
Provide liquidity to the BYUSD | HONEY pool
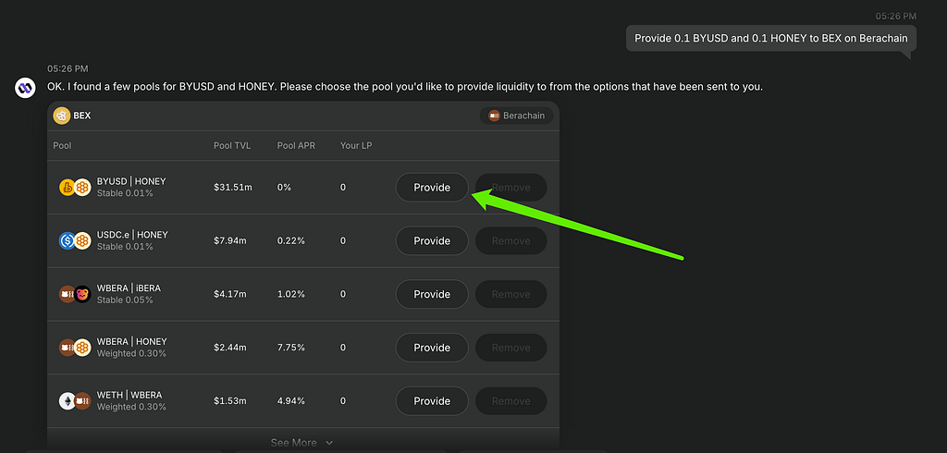pyautogui.click(x=432, y=188)
